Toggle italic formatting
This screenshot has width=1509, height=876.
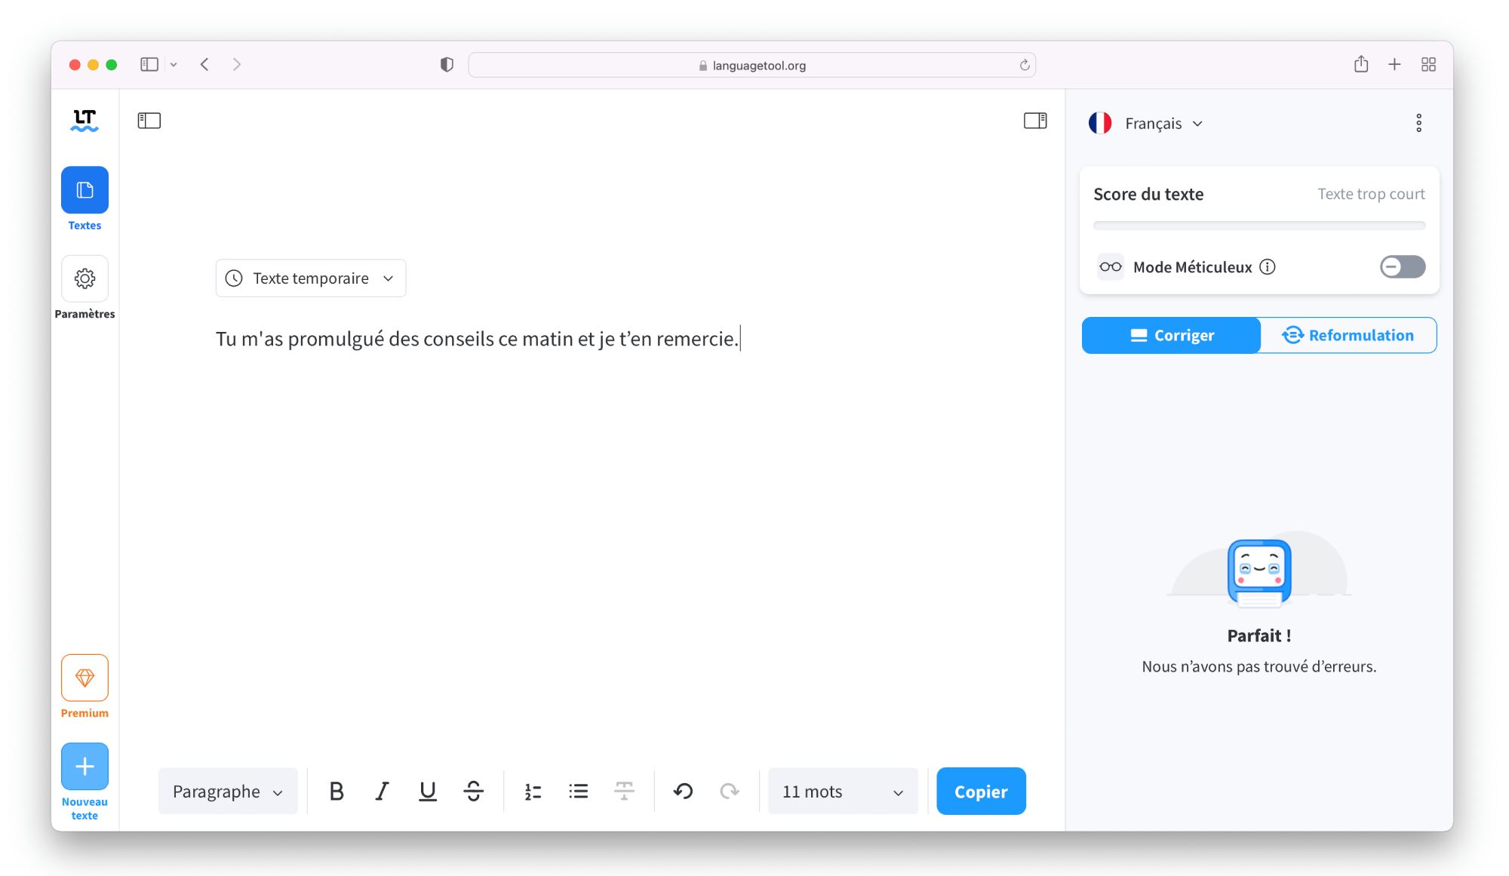point(382,791)
